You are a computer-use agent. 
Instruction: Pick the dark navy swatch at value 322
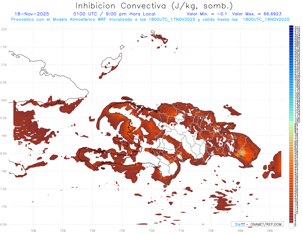291,27
